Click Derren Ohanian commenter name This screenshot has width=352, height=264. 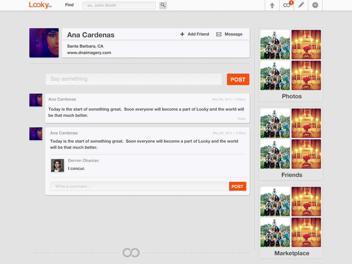click(83, 160)
